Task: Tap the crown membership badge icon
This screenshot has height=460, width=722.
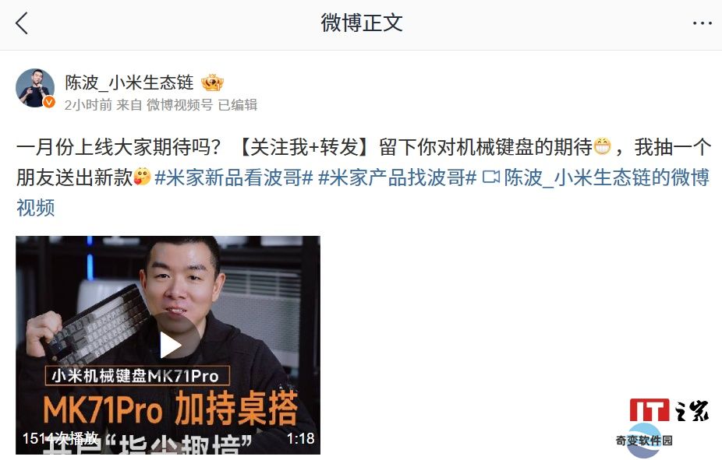Action: pos(212,83)
